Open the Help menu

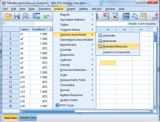click(121, 9)
